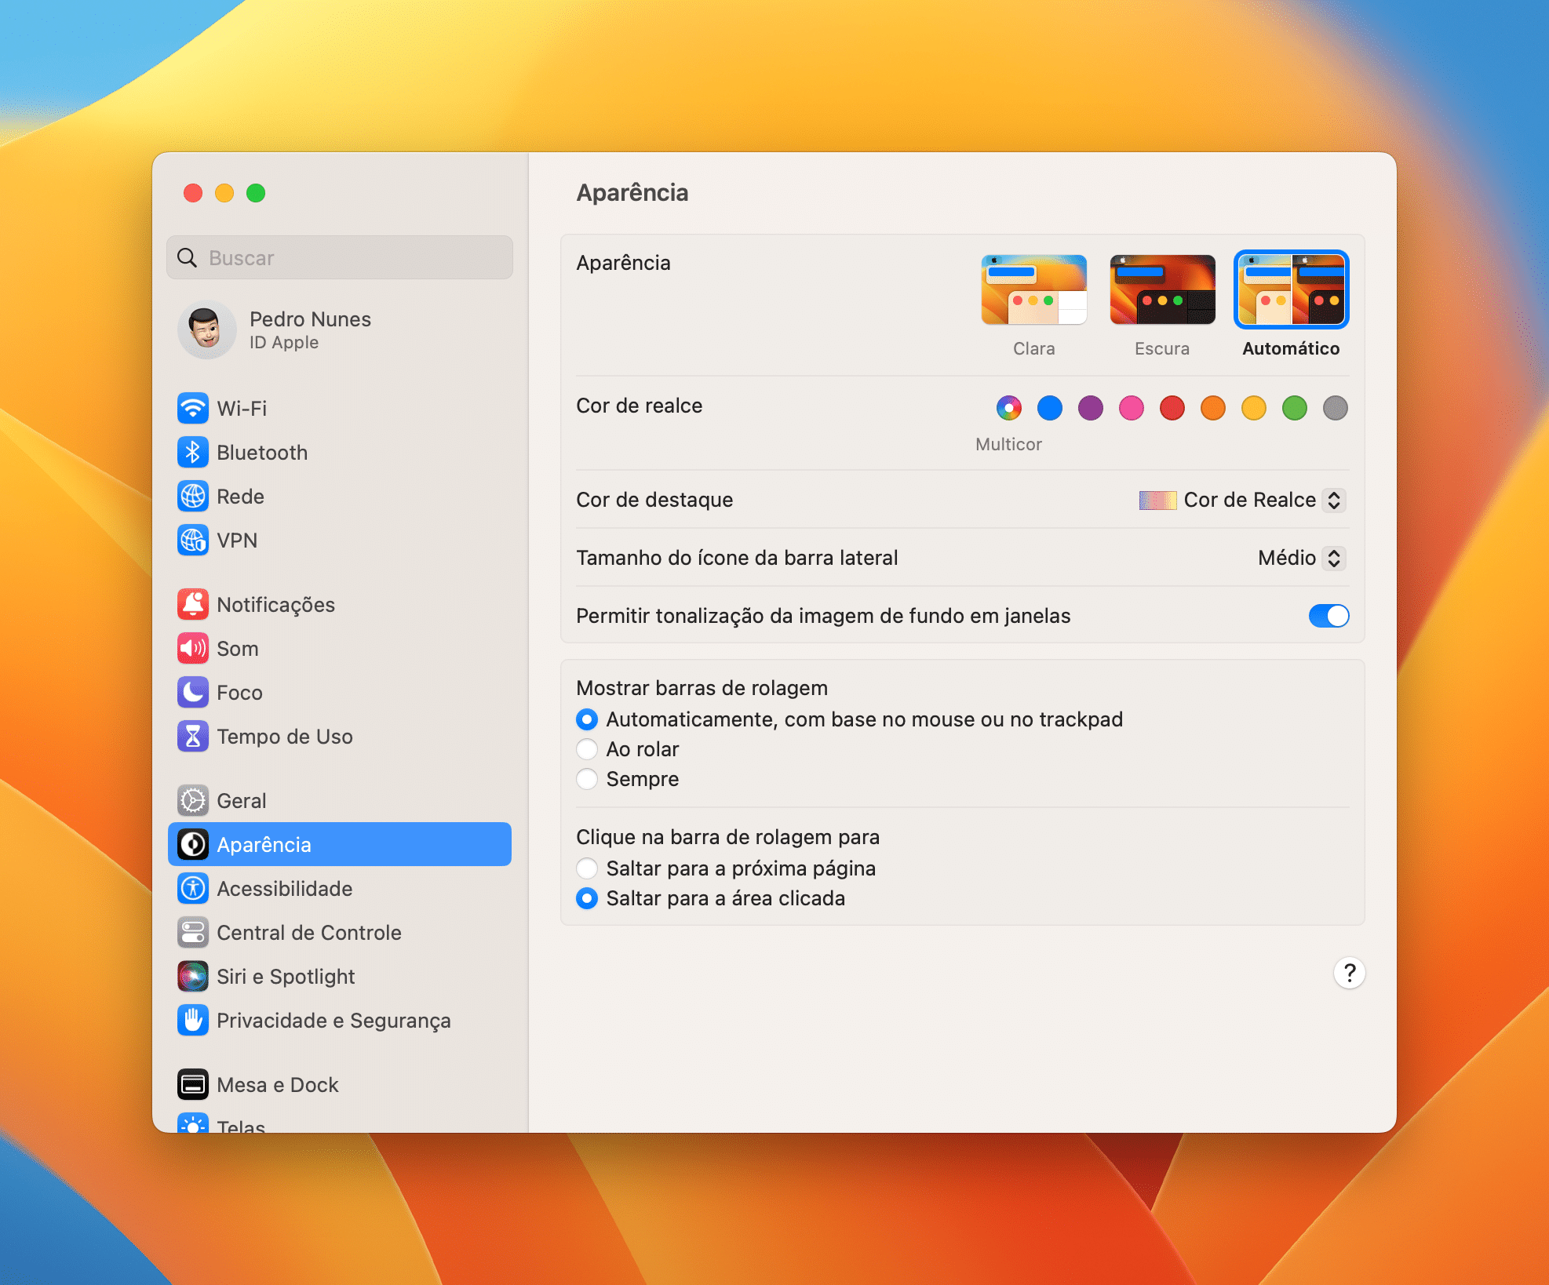
Task: Select Sempre scroll bar option
Action: (x=587, y=779)
